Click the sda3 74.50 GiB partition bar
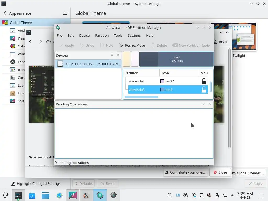The image size is (268, 201). pos(176,59)
